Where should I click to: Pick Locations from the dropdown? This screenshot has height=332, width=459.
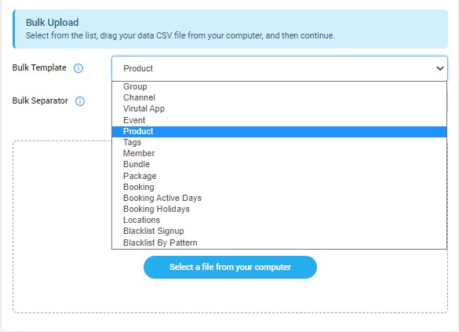pos(279,220)
